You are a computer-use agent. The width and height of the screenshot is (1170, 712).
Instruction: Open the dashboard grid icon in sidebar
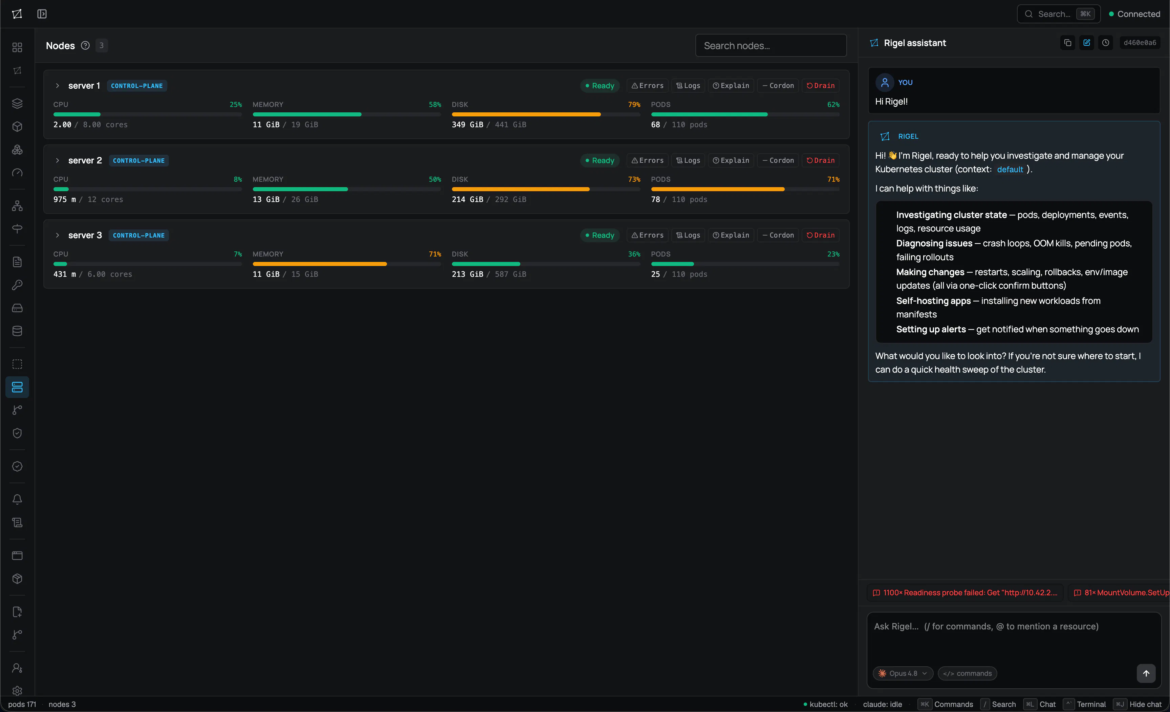[17, 47]
